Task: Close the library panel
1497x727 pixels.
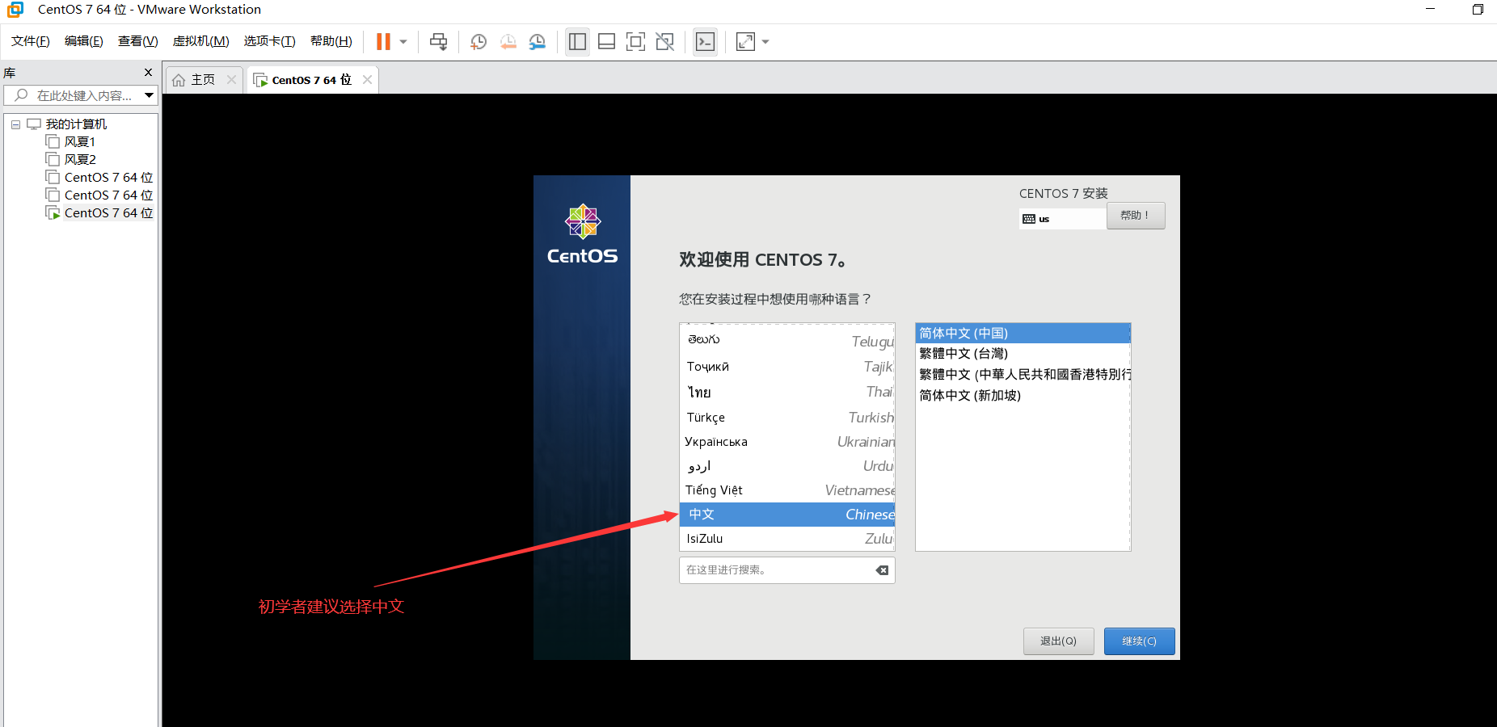Action: pos(148,73)
